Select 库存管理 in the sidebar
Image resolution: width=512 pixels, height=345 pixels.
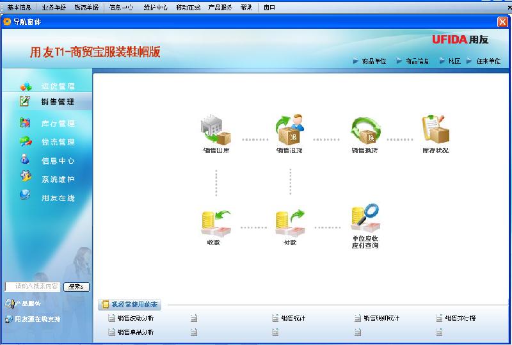pos(58,123)
